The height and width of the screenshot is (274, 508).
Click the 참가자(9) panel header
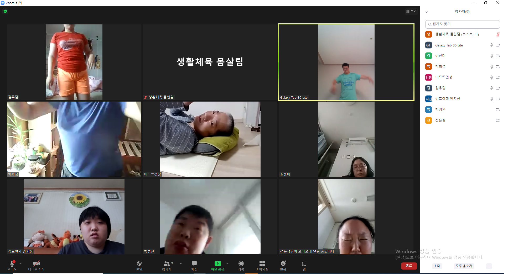pos(462,12)
